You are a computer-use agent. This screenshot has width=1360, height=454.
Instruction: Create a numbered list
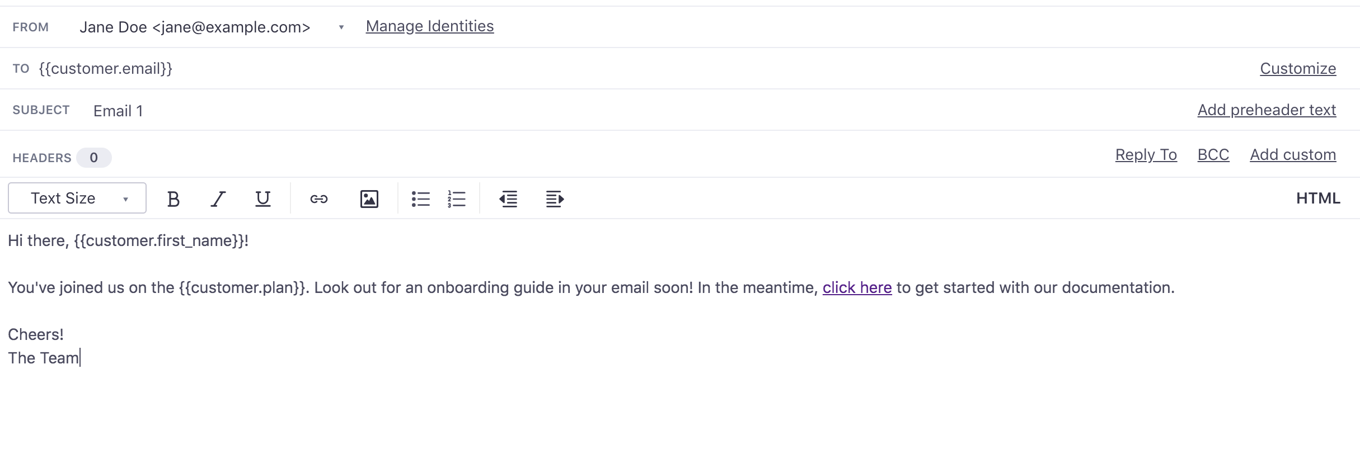click(x=457, y=199)
